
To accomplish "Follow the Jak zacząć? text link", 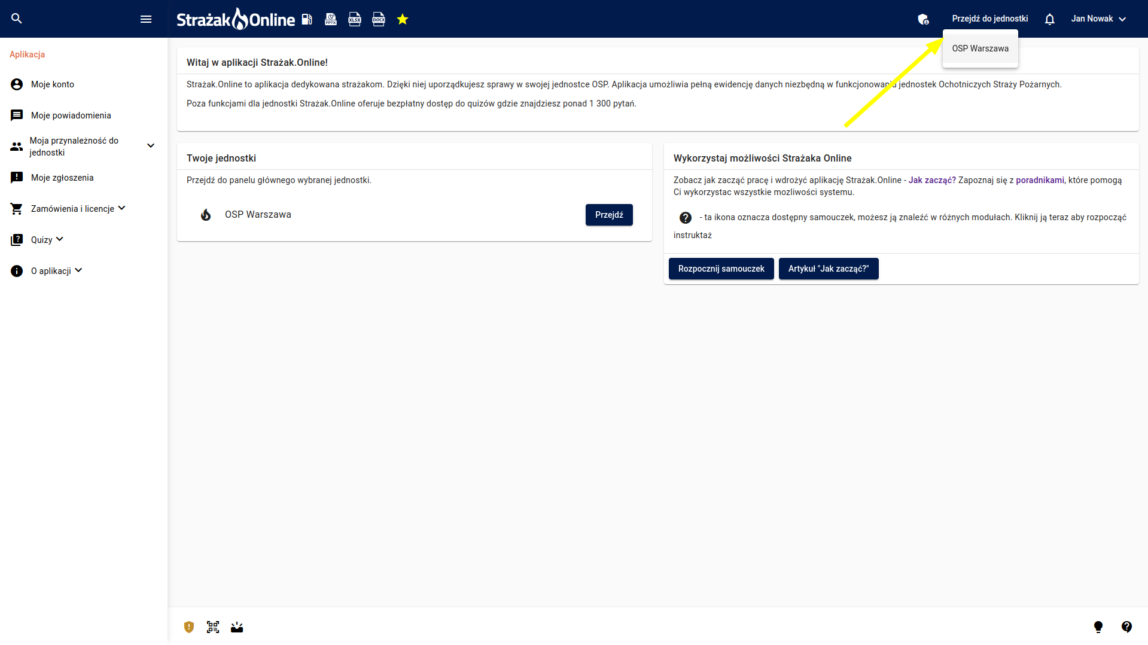I will click(932, 180).
